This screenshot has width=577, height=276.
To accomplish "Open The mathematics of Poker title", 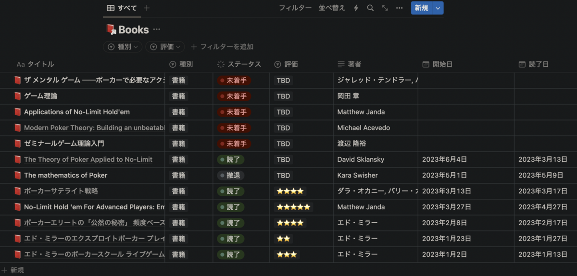I will (66, 175).
